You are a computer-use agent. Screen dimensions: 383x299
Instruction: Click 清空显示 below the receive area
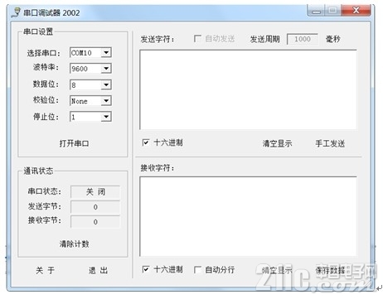(277, 270)
